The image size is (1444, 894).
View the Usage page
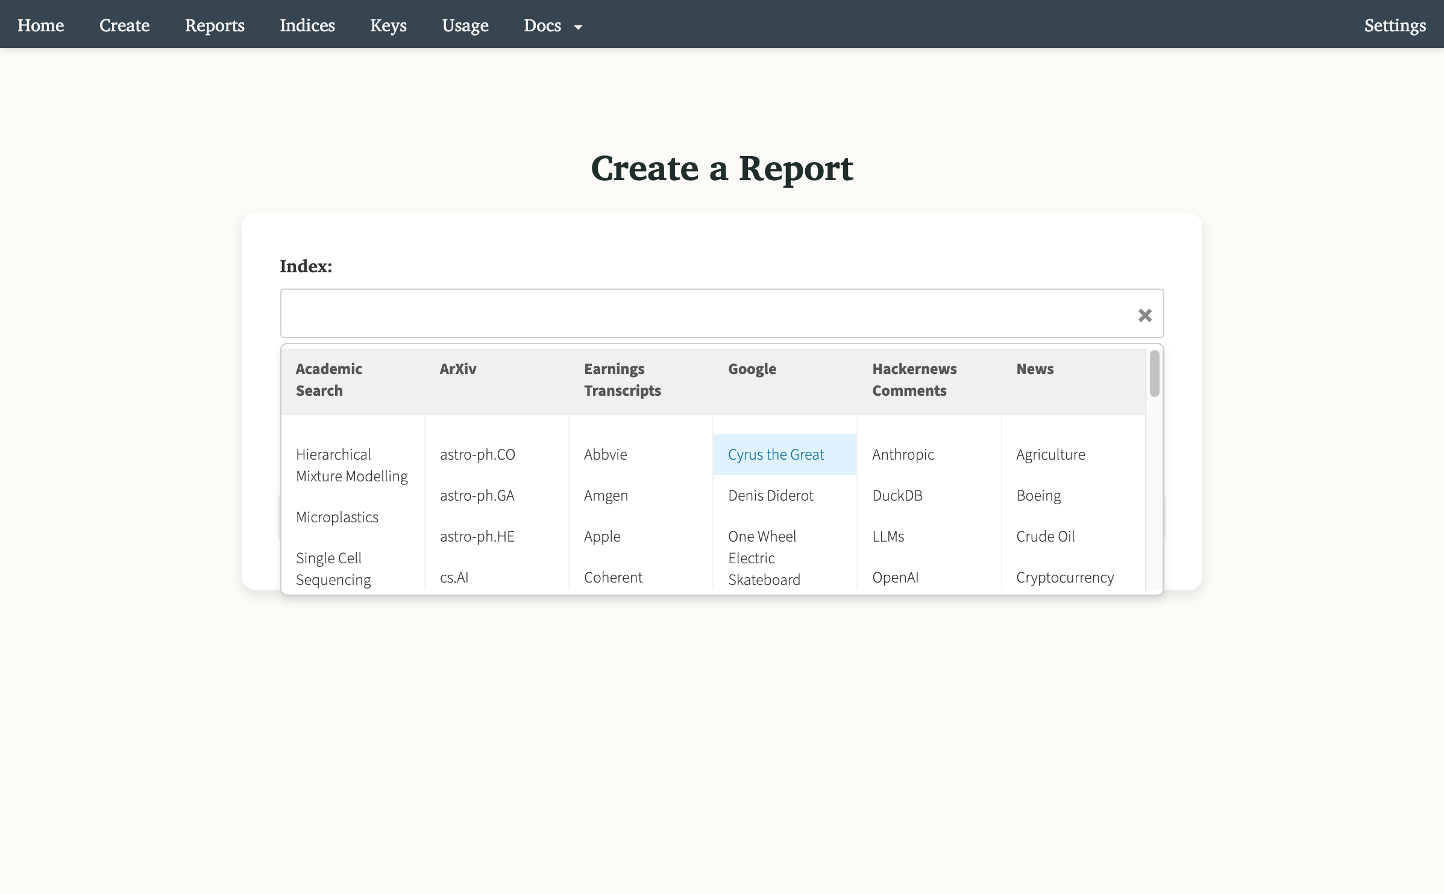(x=465, y=25)
